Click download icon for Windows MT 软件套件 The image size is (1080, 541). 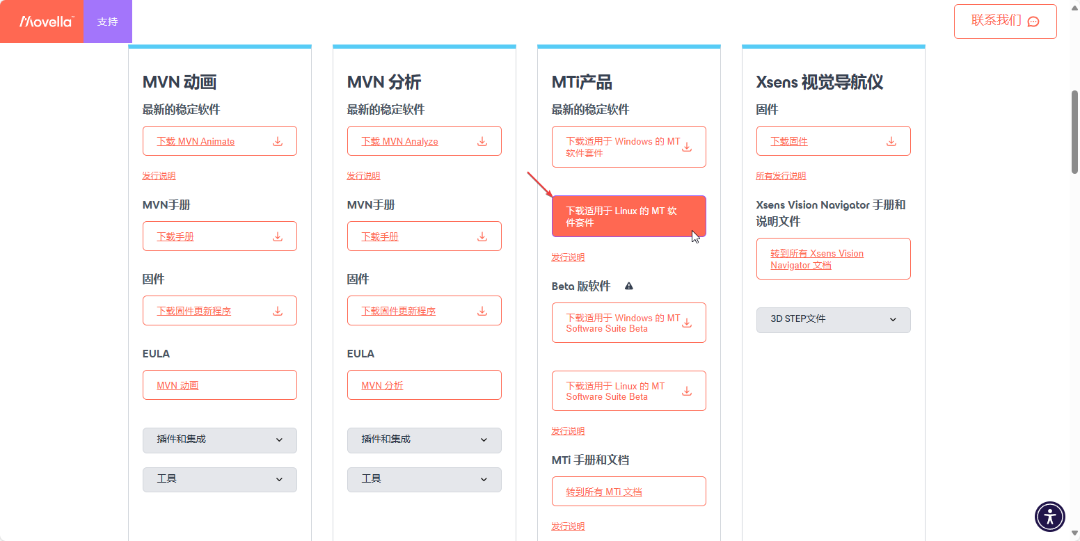(687, 147)
